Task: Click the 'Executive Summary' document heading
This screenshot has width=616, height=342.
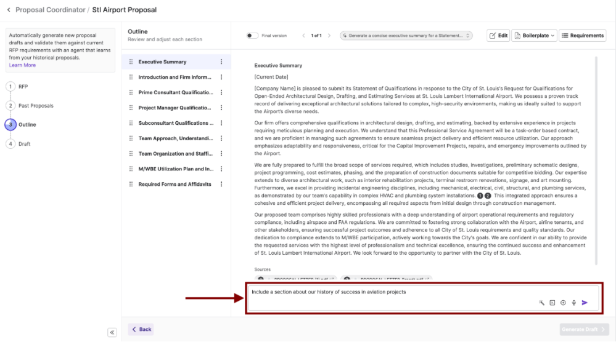Action: point(278,65)
